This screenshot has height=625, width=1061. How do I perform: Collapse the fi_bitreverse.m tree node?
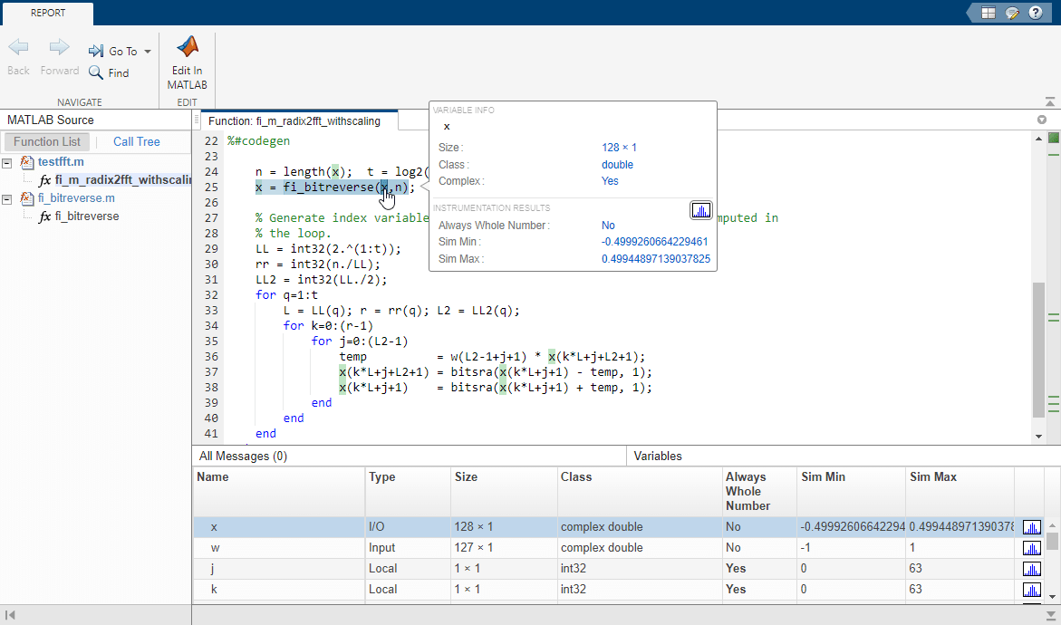click(x=8, y=198)
